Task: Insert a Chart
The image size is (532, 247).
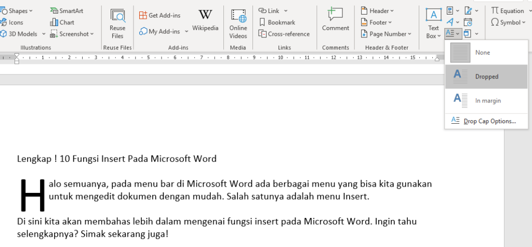Action: click(62, 22)
